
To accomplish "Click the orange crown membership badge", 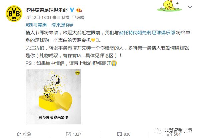I will point(79,10).
